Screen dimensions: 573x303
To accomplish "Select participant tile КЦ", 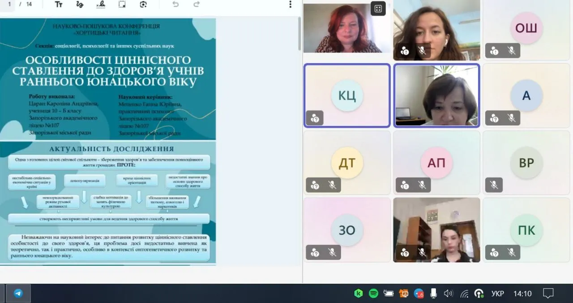I will point(347,95).
